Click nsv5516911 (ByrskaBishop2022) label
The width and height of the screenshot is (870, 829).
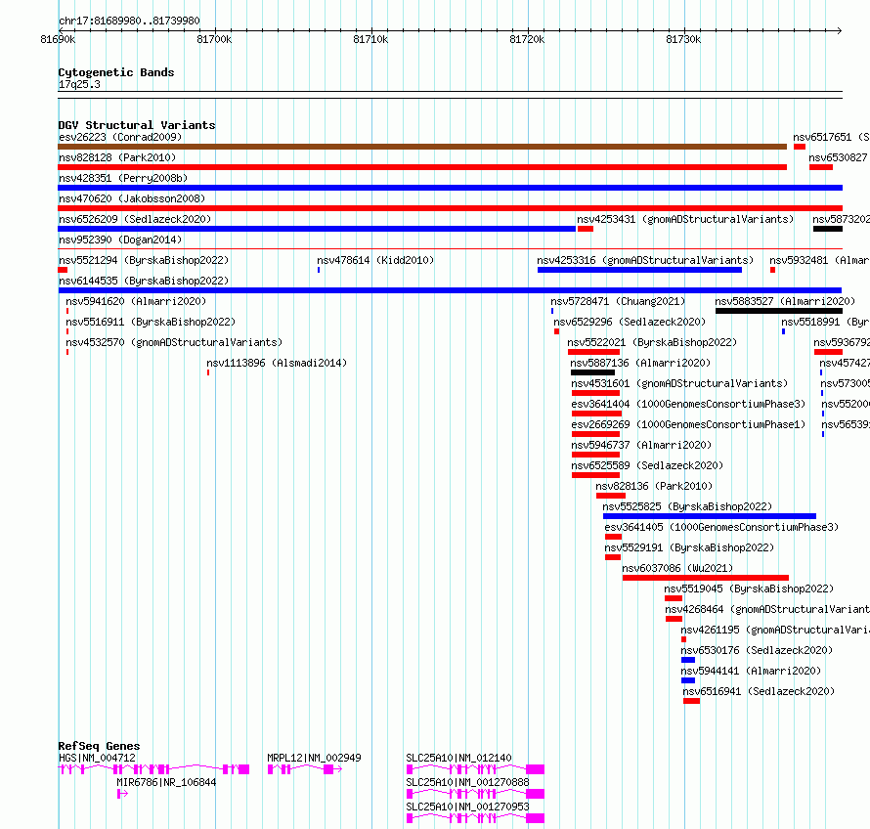(151, 322)
